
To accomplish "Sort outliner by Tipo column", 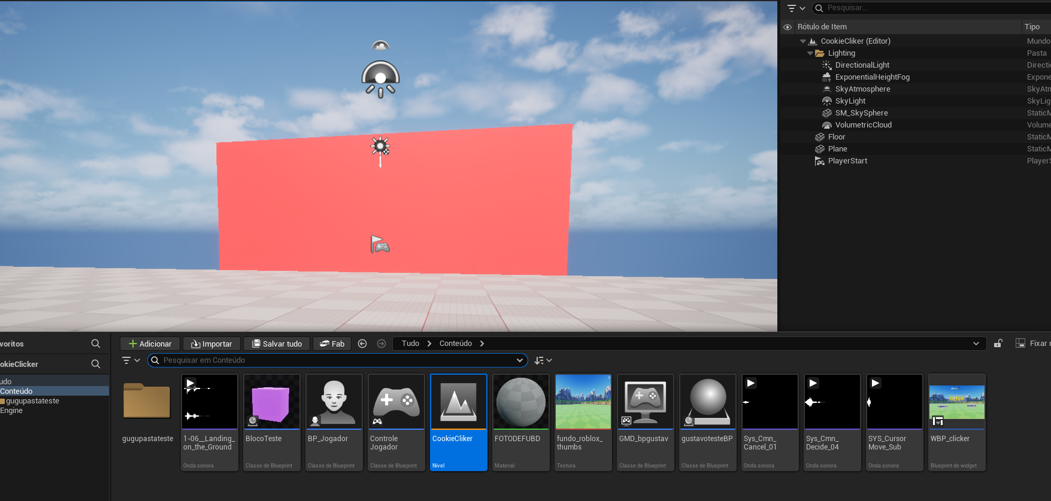I will [1032, 27].
